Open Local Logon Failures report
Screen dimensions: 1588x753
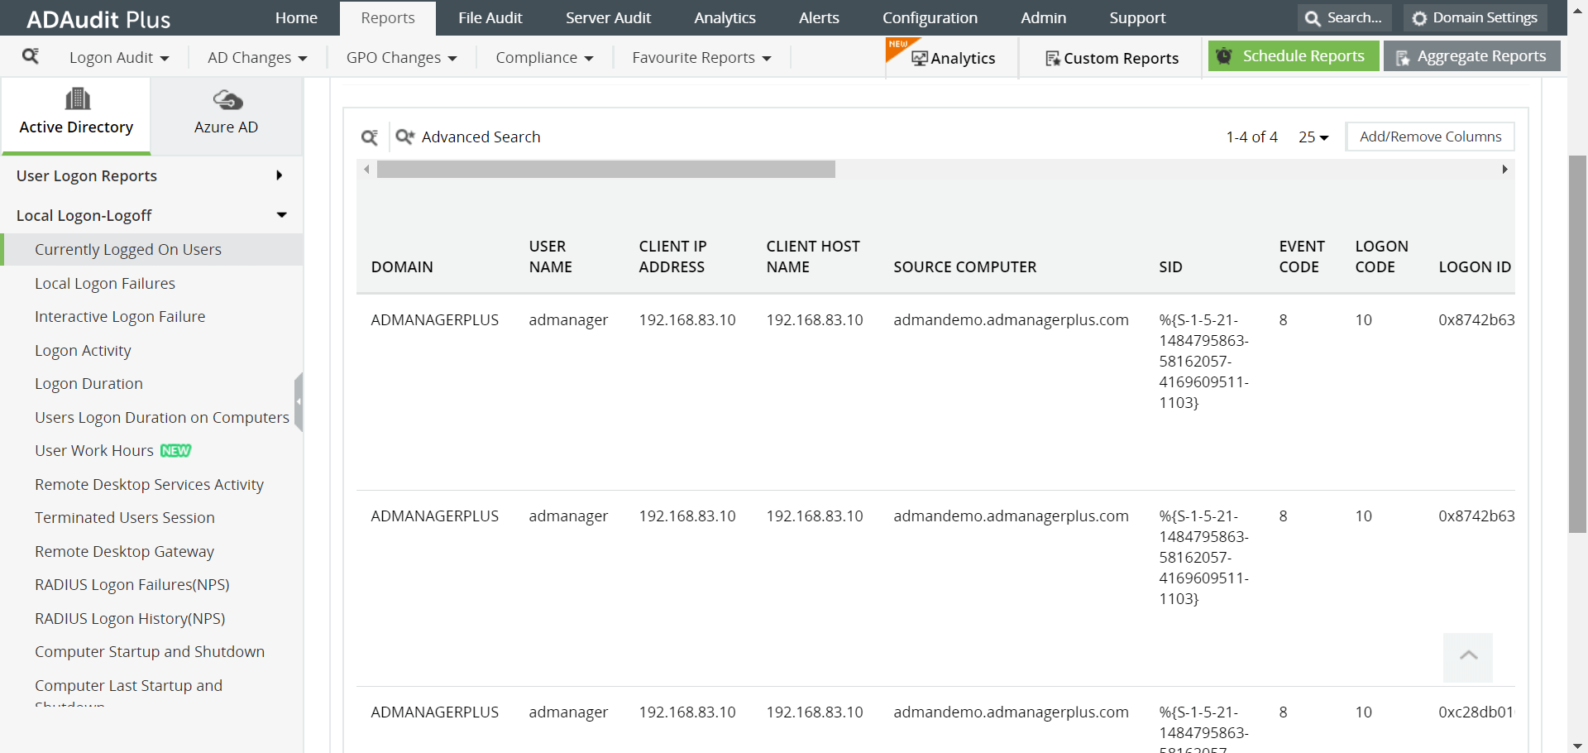105,283
